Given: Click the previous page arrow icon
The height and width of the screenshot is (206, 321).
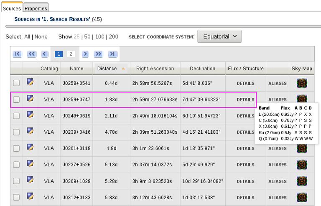Looking at the screenshot, I should coord(44,54).
